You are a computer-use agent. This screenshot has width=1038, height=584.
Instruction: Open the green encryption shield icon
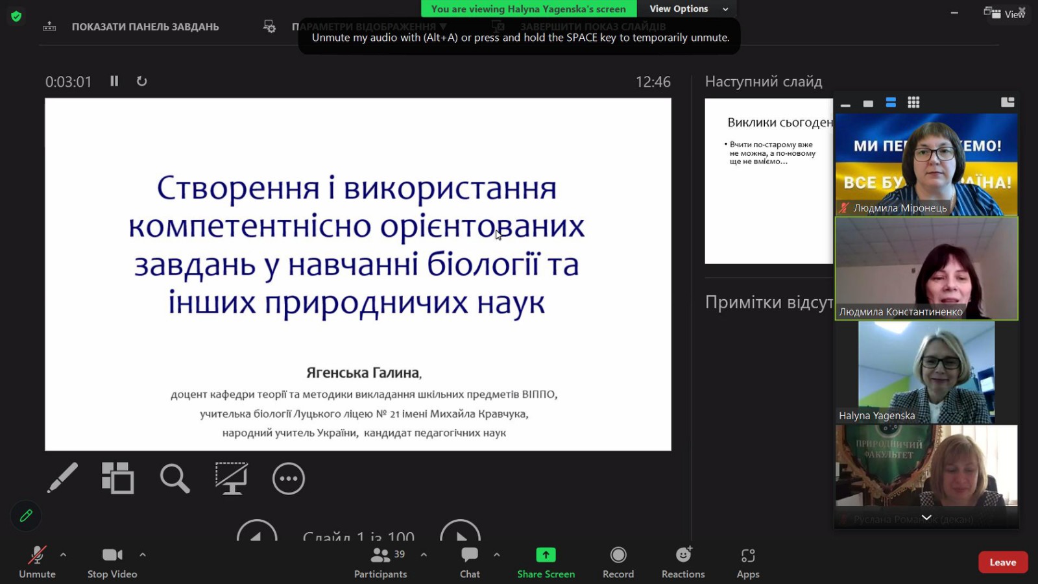pyautogui.click(x=16, y=16)
